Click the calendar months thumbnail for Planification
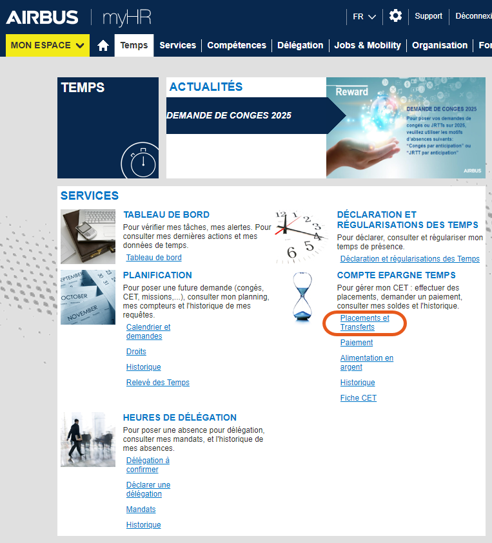 click(x=88, y=297)
